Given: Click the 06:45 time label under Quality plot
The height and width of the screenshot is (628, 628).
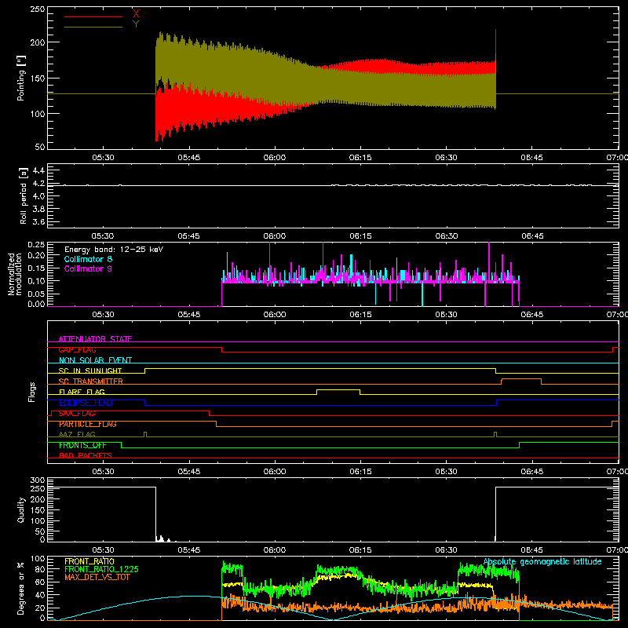Looking at the screenshot, I should coord(532,550).
